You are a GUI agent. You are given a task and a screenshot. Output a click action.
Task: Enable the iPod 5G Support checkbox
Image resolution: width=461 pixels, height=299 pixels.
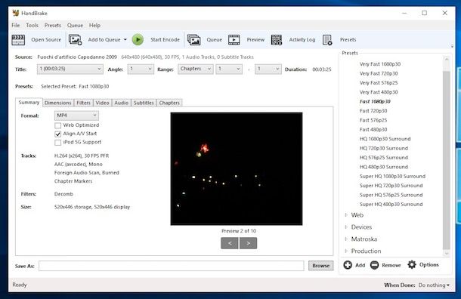pos(58,143)
